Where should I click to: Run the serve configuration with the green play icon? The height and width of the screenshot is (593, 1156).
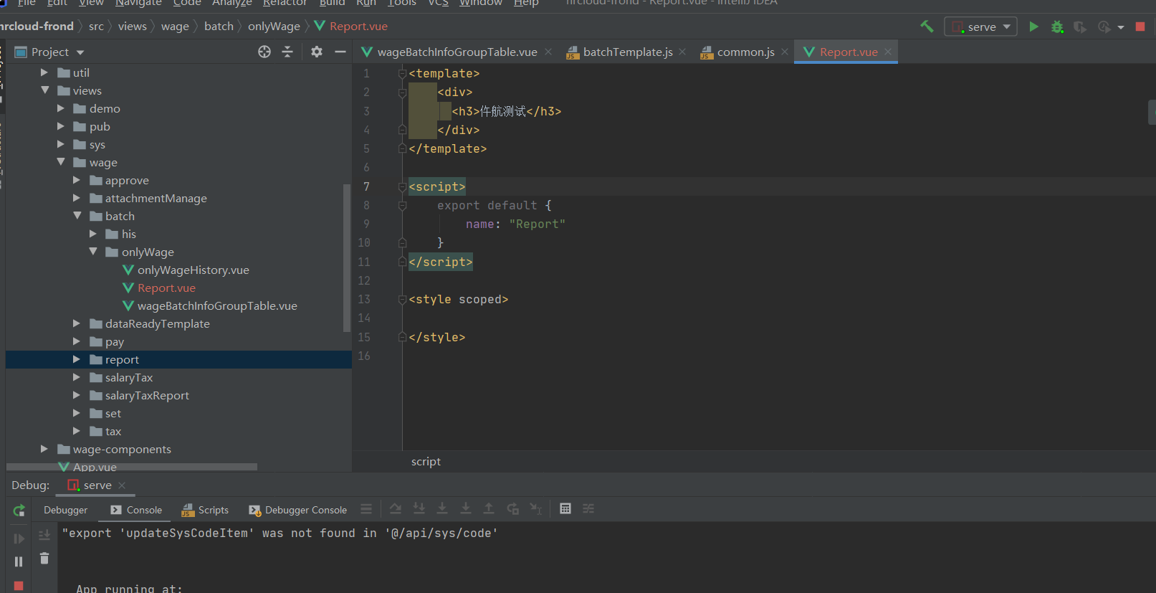pos(1033,27)
